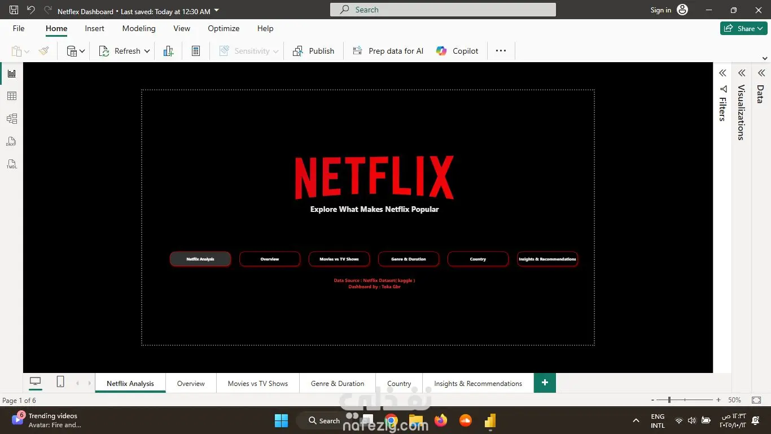Undo the last action
Viewport: 771px width, 434px height.
tap(31, 10)
